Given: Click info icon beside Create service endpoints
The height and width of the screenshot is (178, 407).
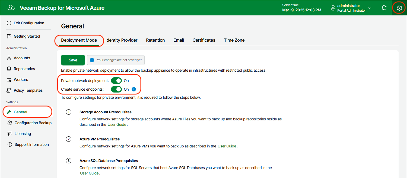Looking at the screenshot, I should (x=133, y=89).
